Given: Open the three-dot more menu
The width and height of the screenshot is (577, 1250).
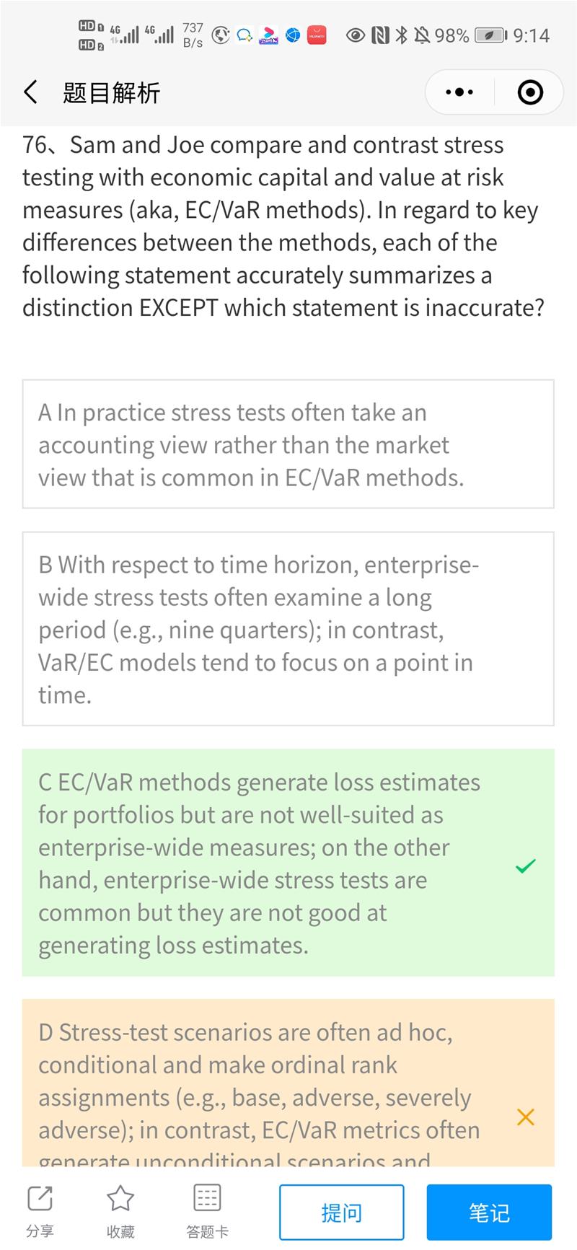Looking at the screenshot, I should tap(459, 92).
